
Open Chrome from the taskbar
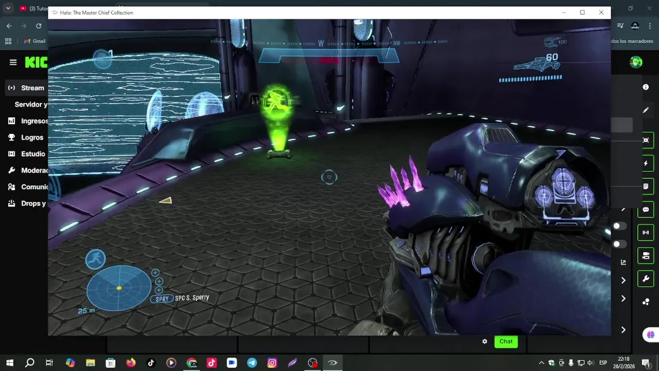(192, 363)
